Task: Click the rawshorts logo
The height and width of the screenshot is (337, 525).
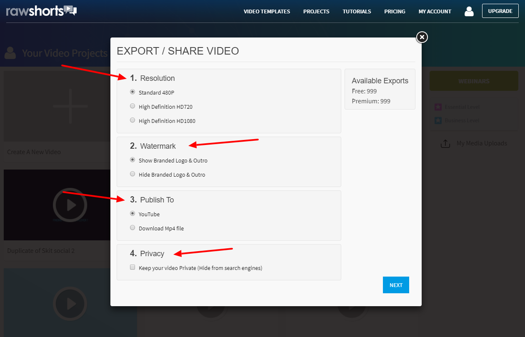Action: tap(42, 10)
